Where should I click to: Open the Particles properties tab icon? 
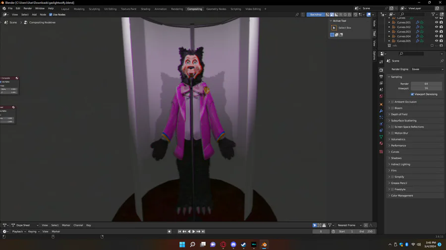tap(381, 118)
